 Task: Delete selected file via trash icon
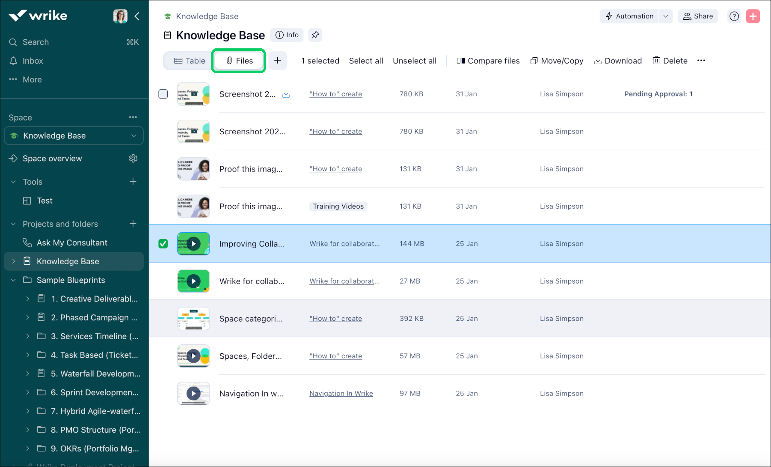(x=657, y=60)
